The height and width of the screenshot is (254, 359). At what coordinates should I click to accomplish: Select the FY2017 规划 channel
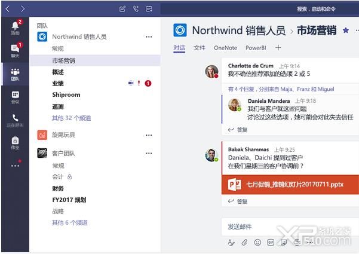point(69,200)
